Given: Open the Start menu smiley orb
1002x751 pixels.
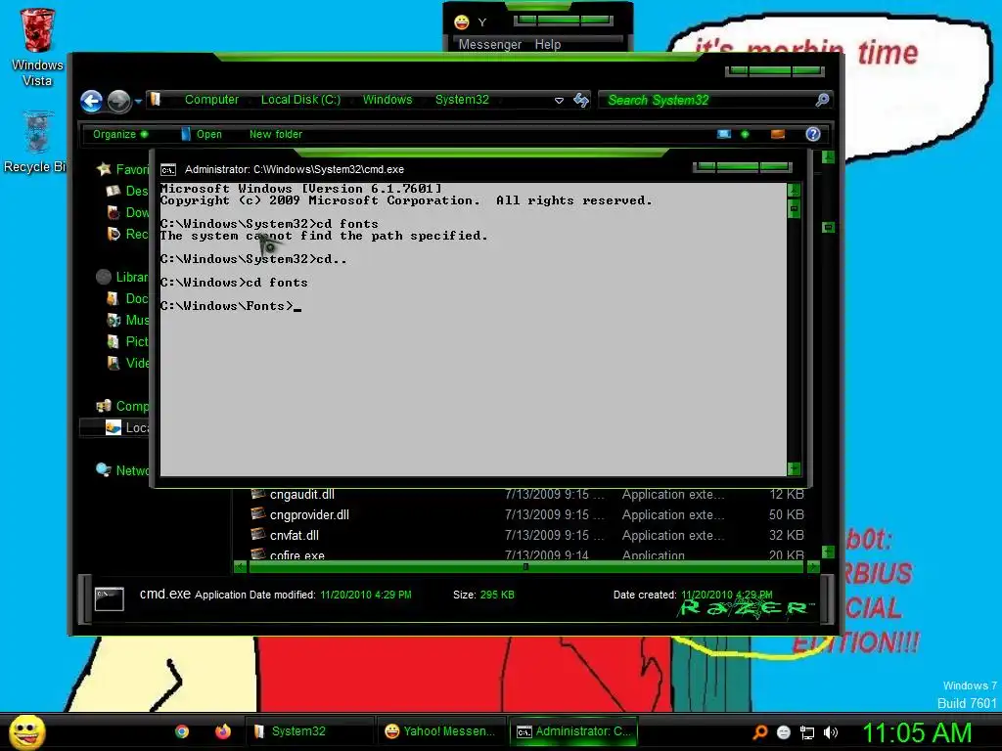Looking at the screenshot, I should pyautogui.click(x=27, y=731).
